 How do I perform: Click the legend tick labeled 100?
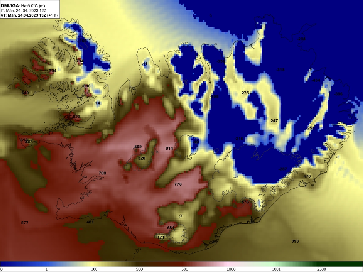point(94,269)
